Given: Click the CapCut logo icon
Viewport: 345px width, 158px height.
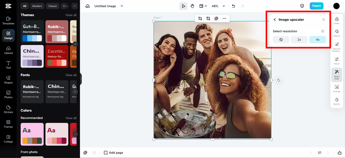Looking at the screenshot, I should 8,6.
